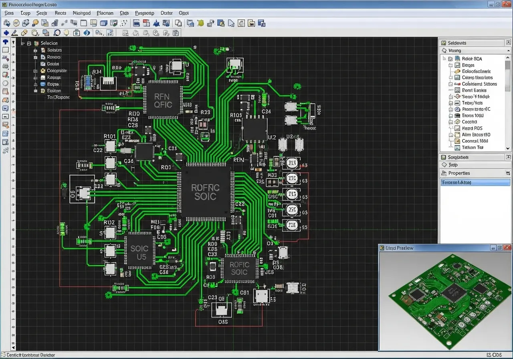This screenshot has height=359, width=513.
Task: Click the blue stamp-shaped icon in top toolbar
Action: 156,23
